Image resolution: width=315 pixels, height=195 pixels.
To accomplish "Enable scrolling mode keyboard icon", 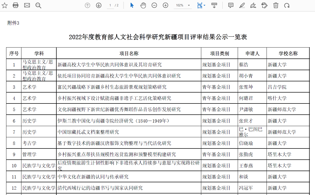I will pyautogui.click(x=214, y=5).
